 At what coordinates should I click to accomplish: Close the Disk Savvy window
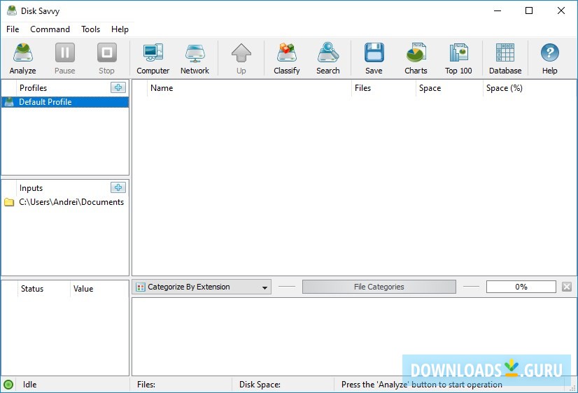point(561,10)
